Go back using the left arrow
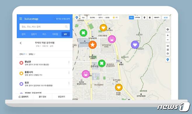The height and width of the screenshot is (114, 192). (21, 43)
